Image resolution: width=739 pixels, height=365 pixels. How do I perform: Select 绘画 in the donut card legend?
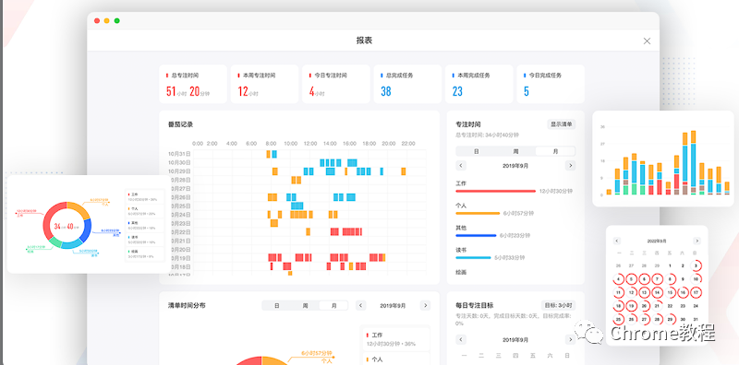tap(145, 254)
